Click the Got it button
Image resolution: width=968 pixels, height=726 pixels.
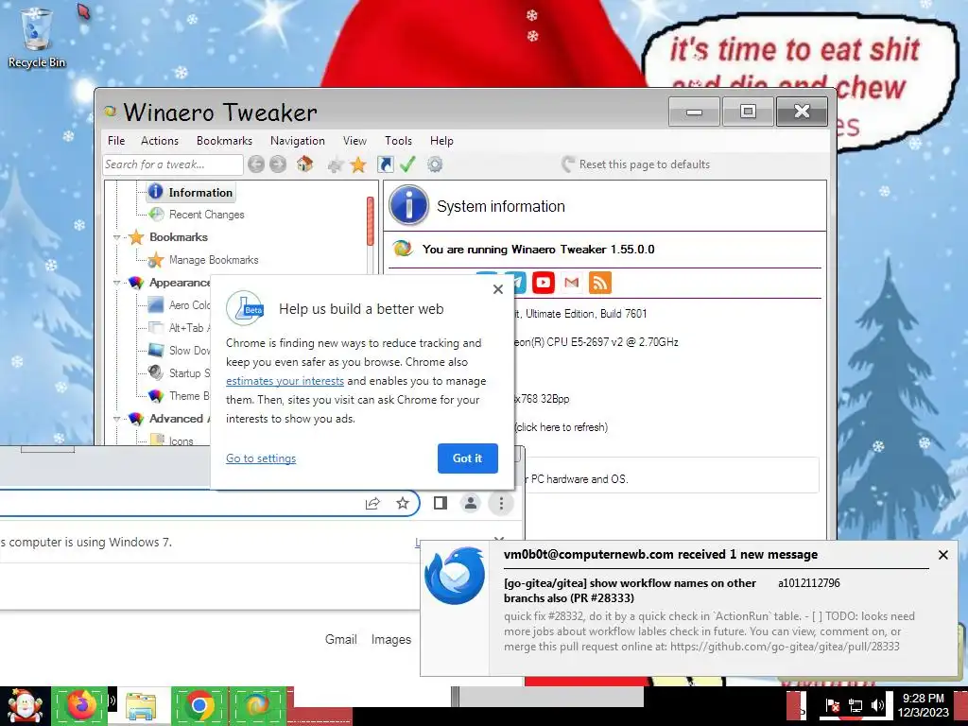tap(467, 458)
